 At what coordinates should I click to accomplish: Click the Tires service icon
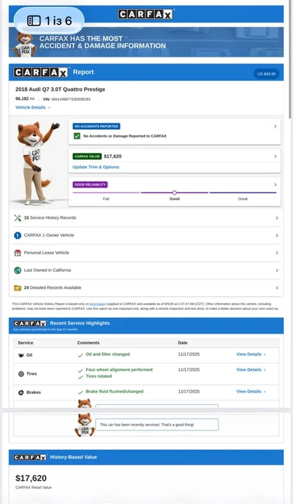(x=21, y=374)
